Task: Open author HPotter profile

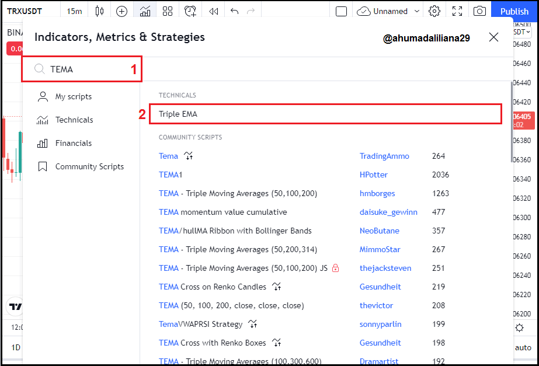Action: pyautogui.click(x=374, y=175)
